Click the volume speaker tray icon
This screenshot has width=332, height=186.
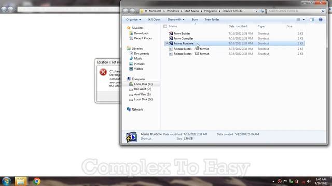pos(309,181)
